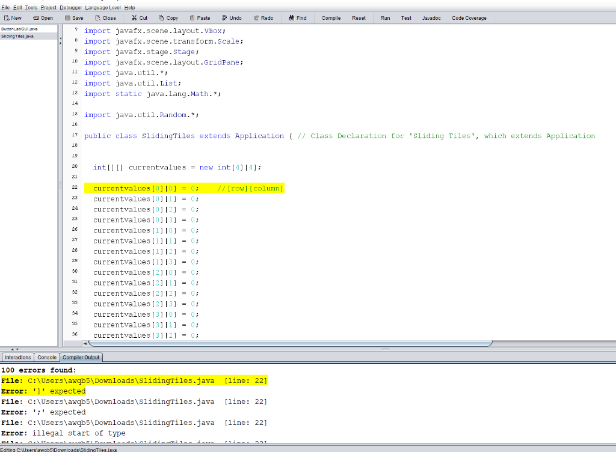The width and height of the screenshot is (616, 452).
Task: Open the Find dialog from toolbar
Action: (x=297, y=18)
